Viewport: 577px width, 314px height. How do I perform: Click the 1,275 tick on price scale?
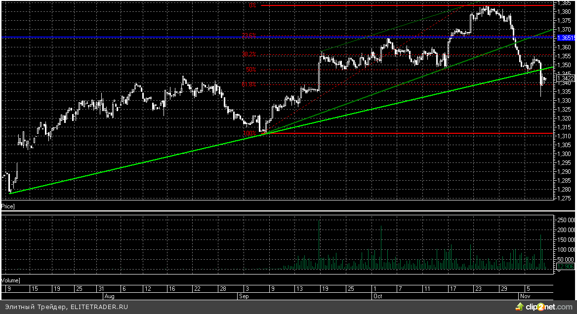(565, 198)
